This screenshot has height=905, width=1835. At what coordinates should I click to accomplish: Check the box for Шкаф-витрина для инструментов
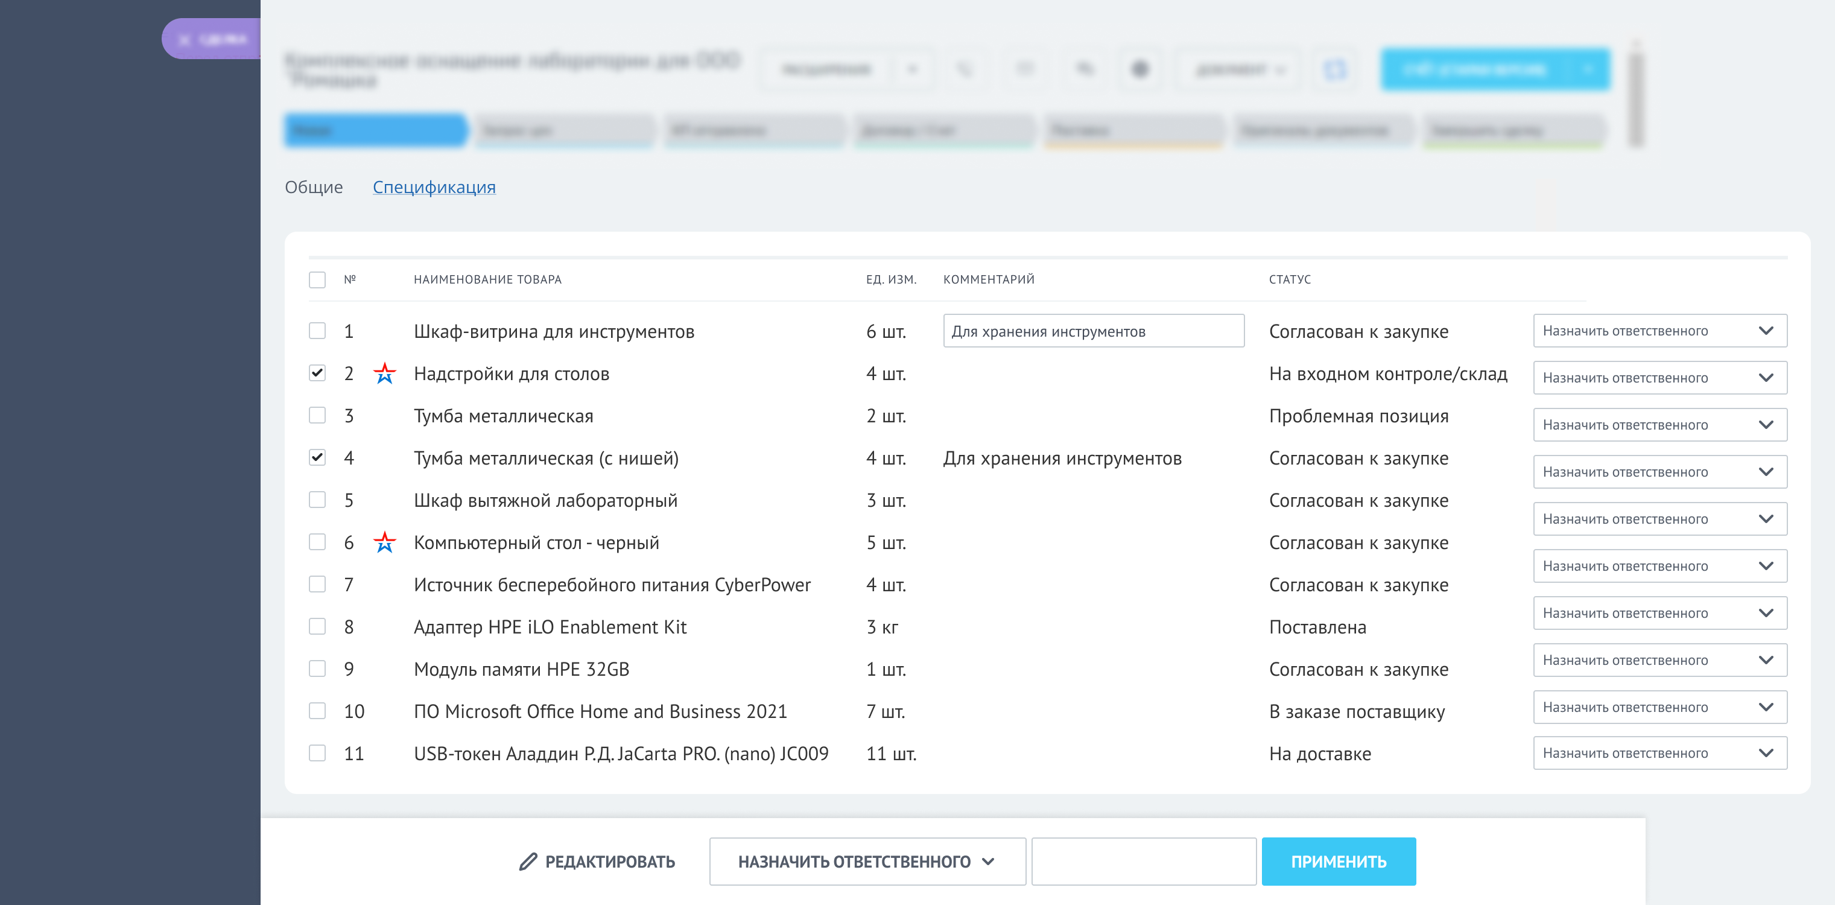point(317,331)
